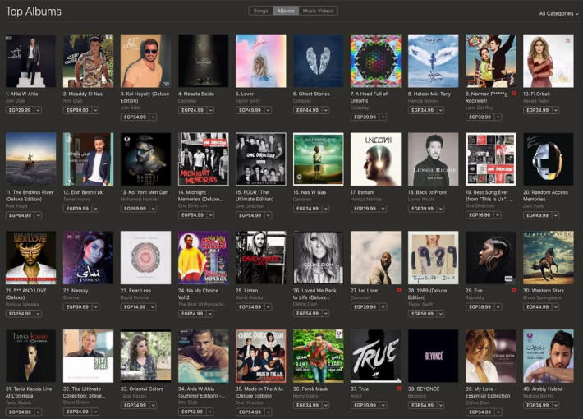Buy Best Song Ever for EGP16.96
This screenshot has width=583, height=419.
point(480,215)
